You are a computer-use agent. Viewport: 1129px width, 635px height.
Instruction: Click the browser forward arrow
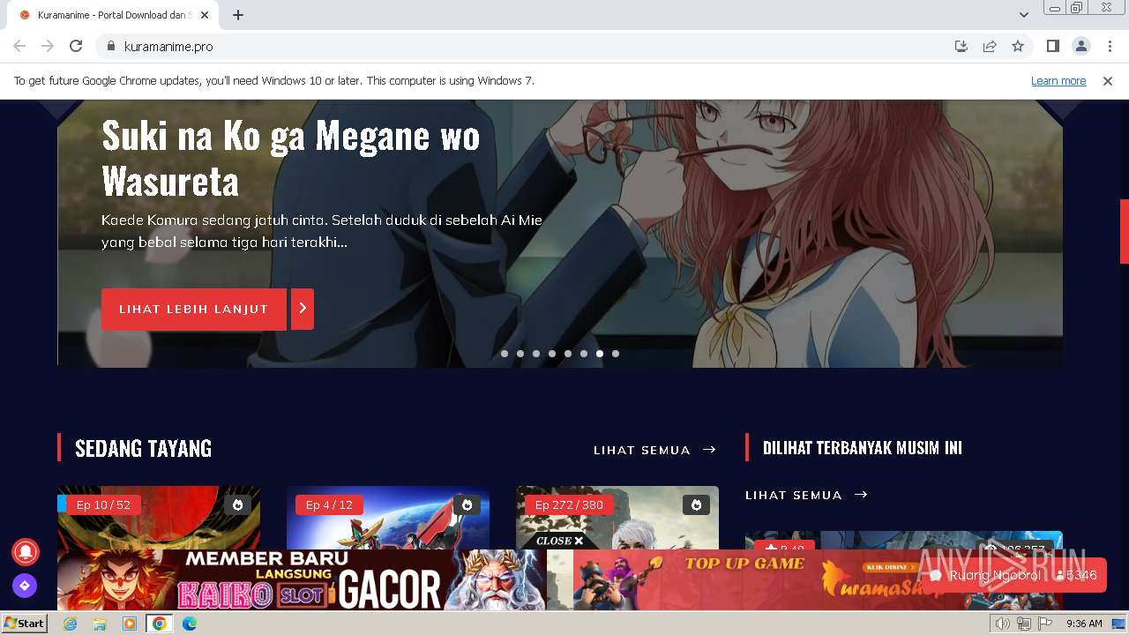[48, 46]
